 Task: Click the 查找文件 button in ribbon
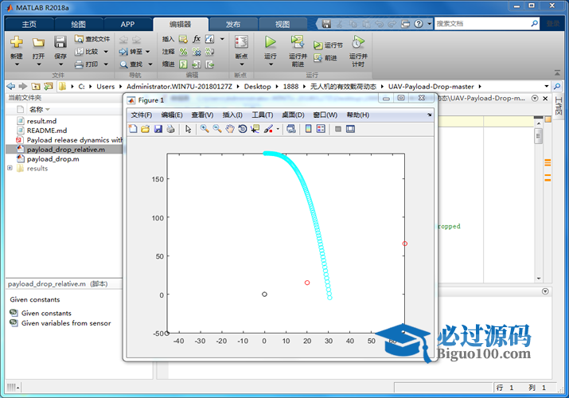92,38
